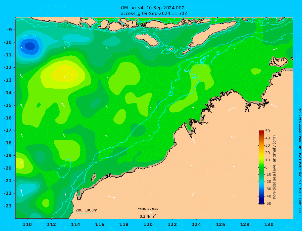Click latitude axis label "-13"
Viewport: 302px width, 231px height.
coord(8,80)
